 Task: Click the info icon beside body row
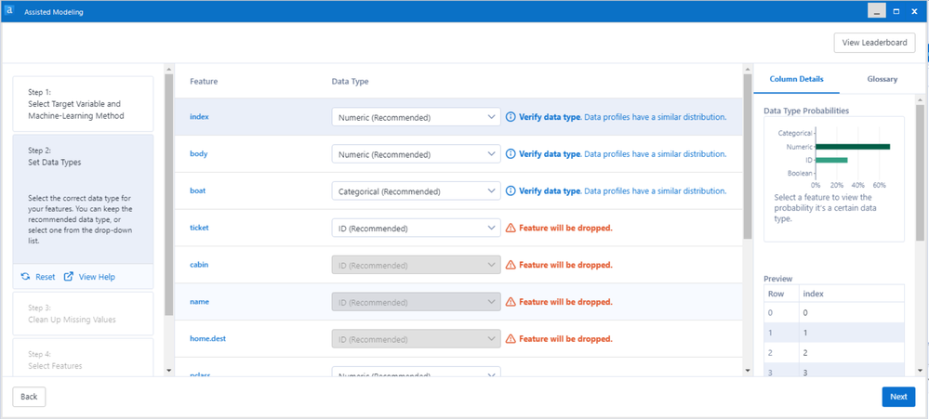[x=511, y=154]
